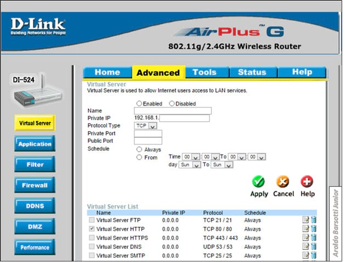Click the Public Port input field
Screen dimensions: 345x262
(x=148, y=141)
